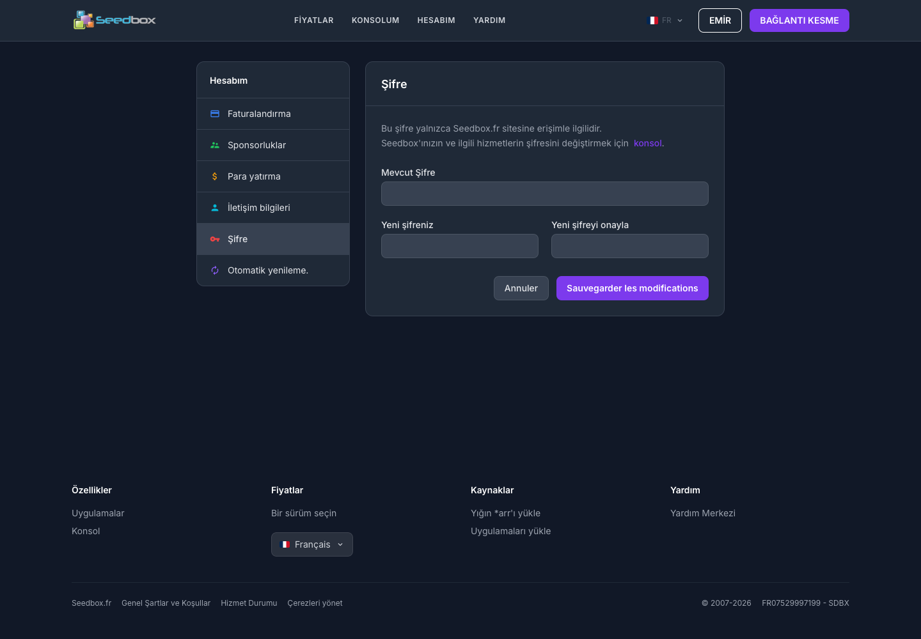The image size is (921, 639).
Task: Open the Bir sürüm seçin link
Action: pyautogui.click(x=304, y=513)
